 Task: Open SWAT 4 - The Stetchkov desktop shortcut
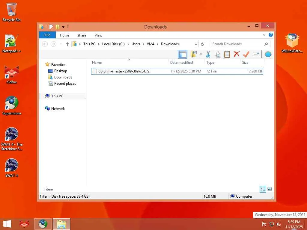pos(12,139)
